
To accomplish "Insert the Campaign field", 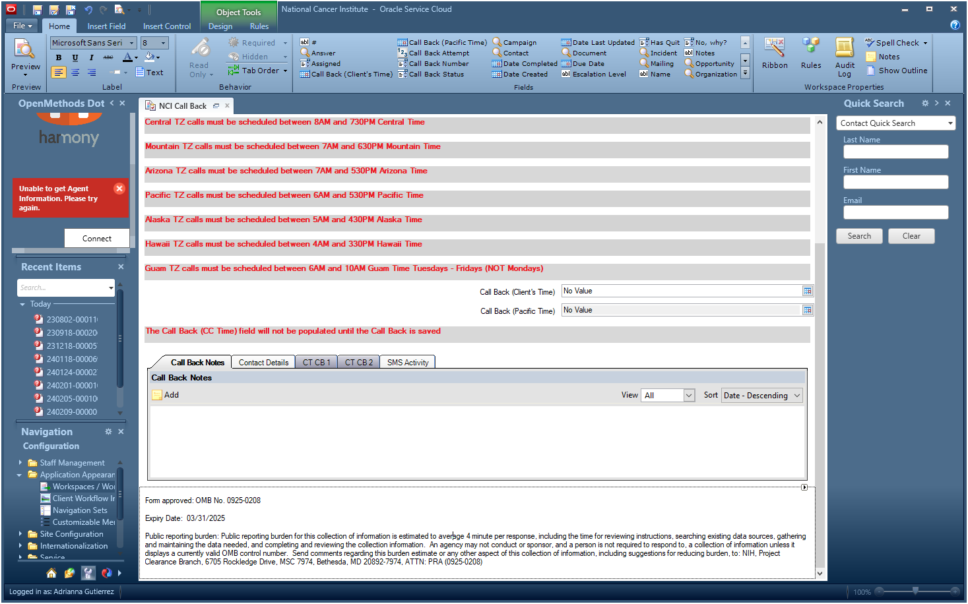I will click(514, 43).
